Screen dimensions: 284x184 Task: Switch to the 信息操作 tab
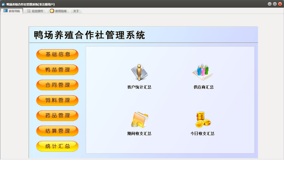[x=35, y=11]
